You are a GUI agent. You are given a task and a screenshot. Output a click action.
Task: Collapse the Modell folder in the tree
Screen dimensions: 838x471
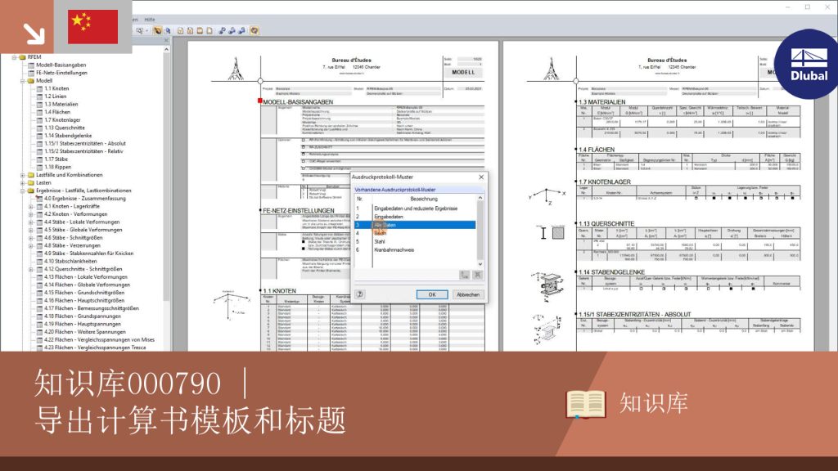[23, 81]
